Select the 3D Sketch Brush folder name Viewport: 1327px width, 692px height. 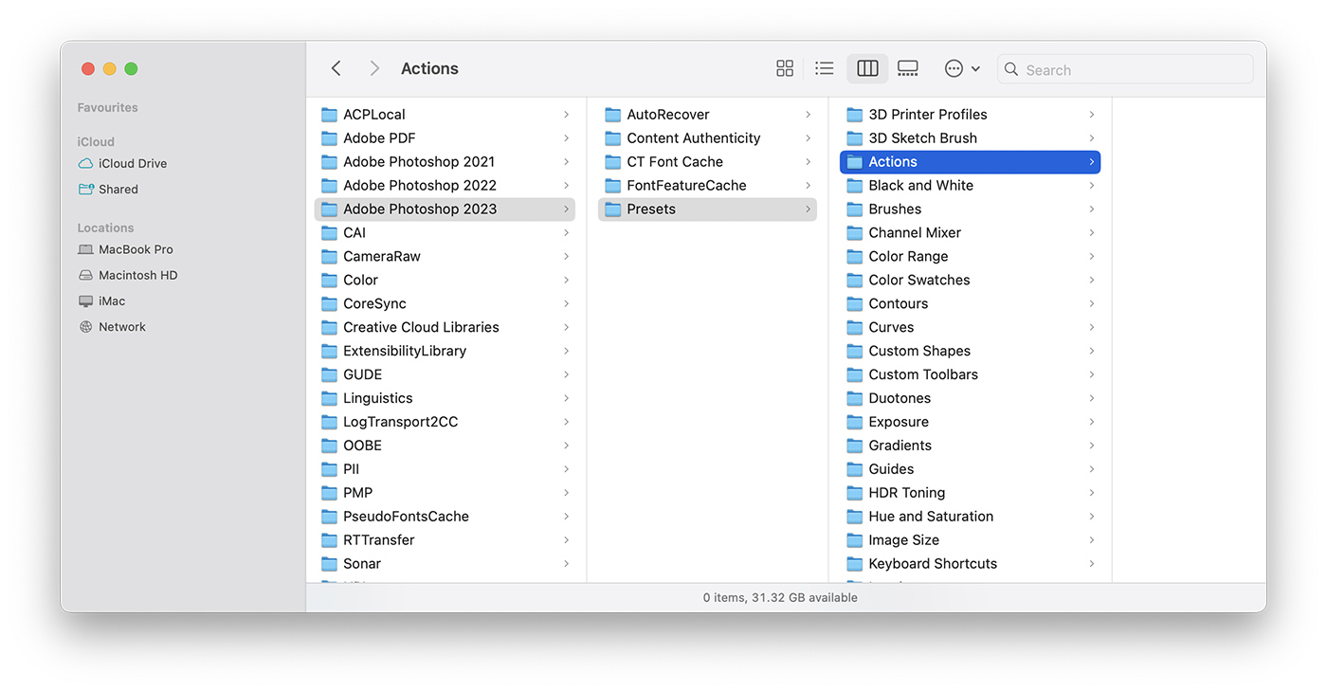tap(923, 138)
